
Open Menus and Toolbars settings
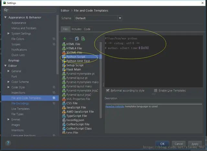tap(24, 28)
